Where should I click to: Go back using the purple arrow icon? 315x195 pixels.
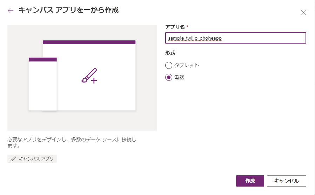coord(11,11)
